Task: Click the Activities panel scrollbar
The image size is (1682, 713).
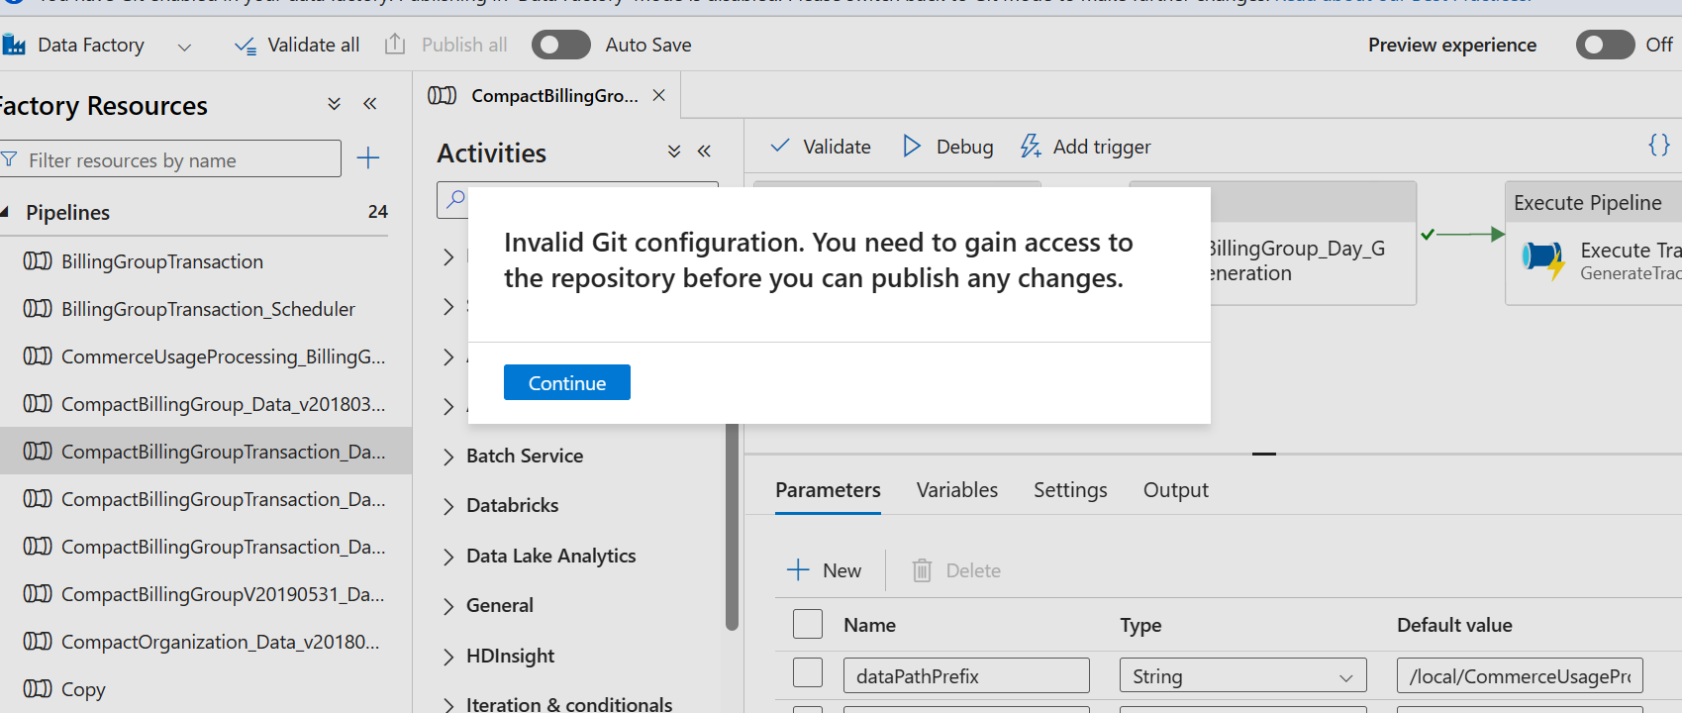Action: point(733,528)
